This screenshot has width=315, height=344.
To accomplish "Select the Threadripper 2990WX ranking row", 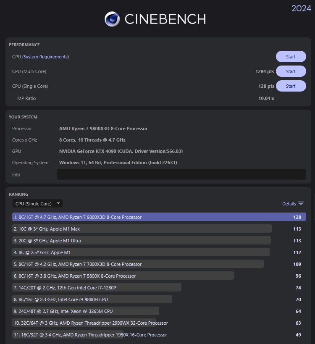I will [x=159, y=323].
